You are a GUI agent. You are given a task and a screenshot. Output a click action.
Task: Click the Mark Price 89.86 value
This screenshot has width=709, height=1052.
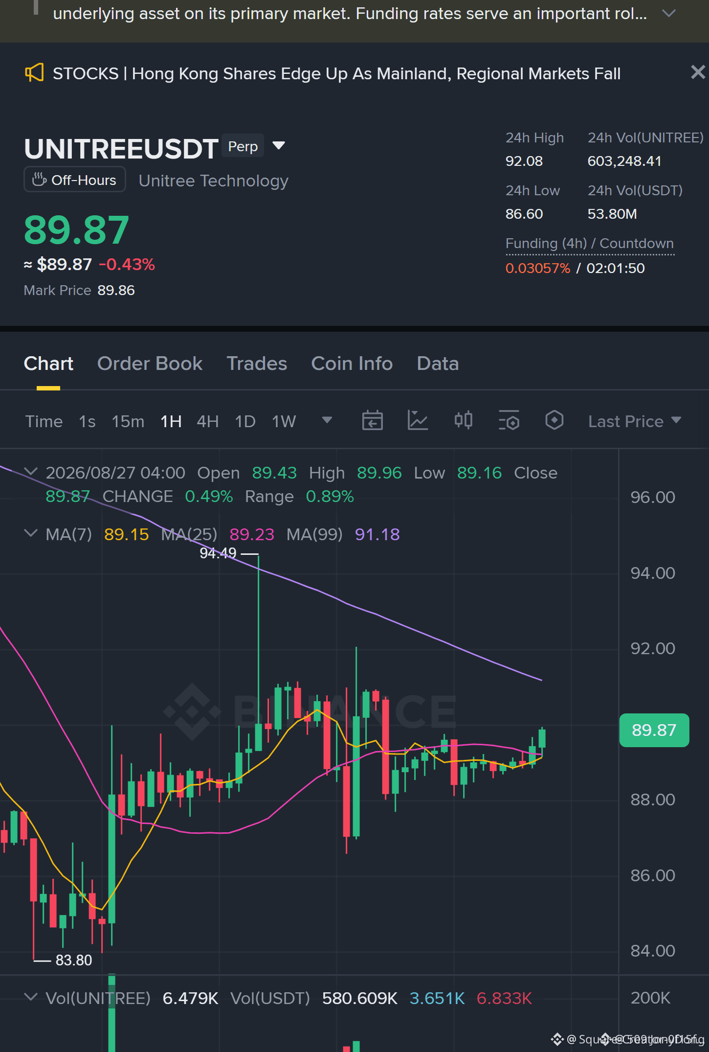click(116, 291)
